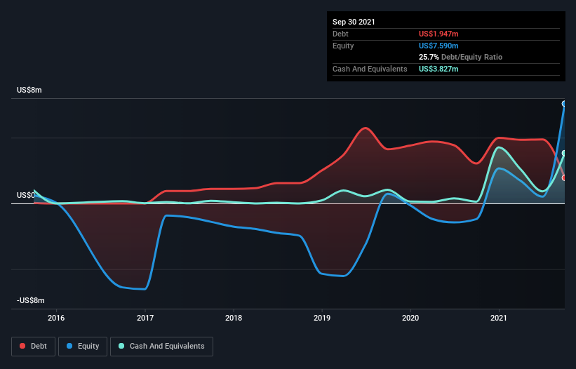
Task: Select the red Debt endpoint marker at Sep 2021
Action: [564, 177]
